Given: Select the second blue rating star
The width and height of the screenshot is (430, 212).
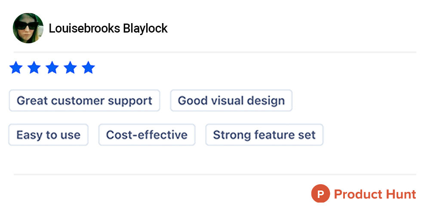Looking at the screenshot, I should click(34, 68).
